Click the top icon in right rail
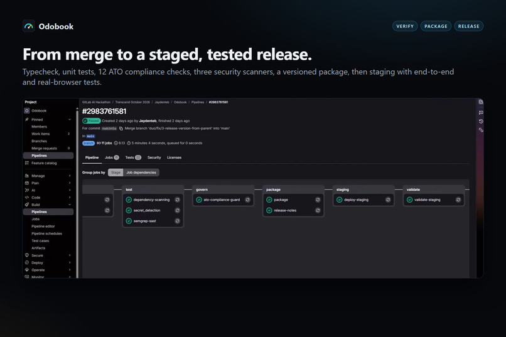506x337 pixels. [481, 102]
